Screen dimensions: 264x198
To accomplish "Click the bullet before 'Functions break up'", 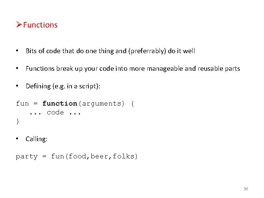I will point(17,68).
